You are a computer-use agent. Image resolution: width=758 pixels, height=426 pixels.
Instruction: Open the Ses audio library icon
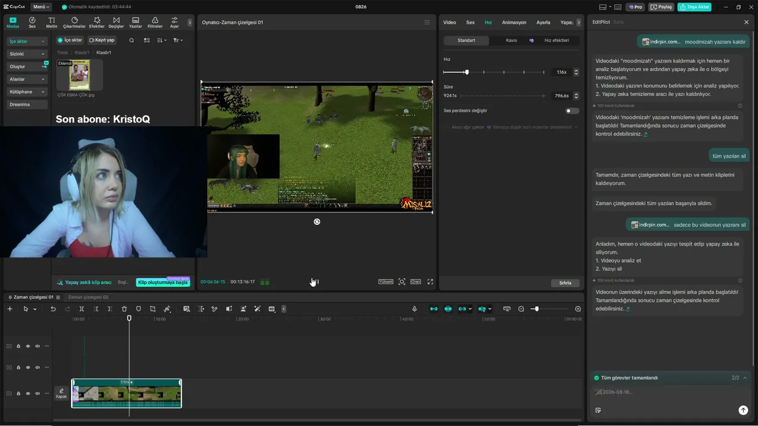pos(32,22)
